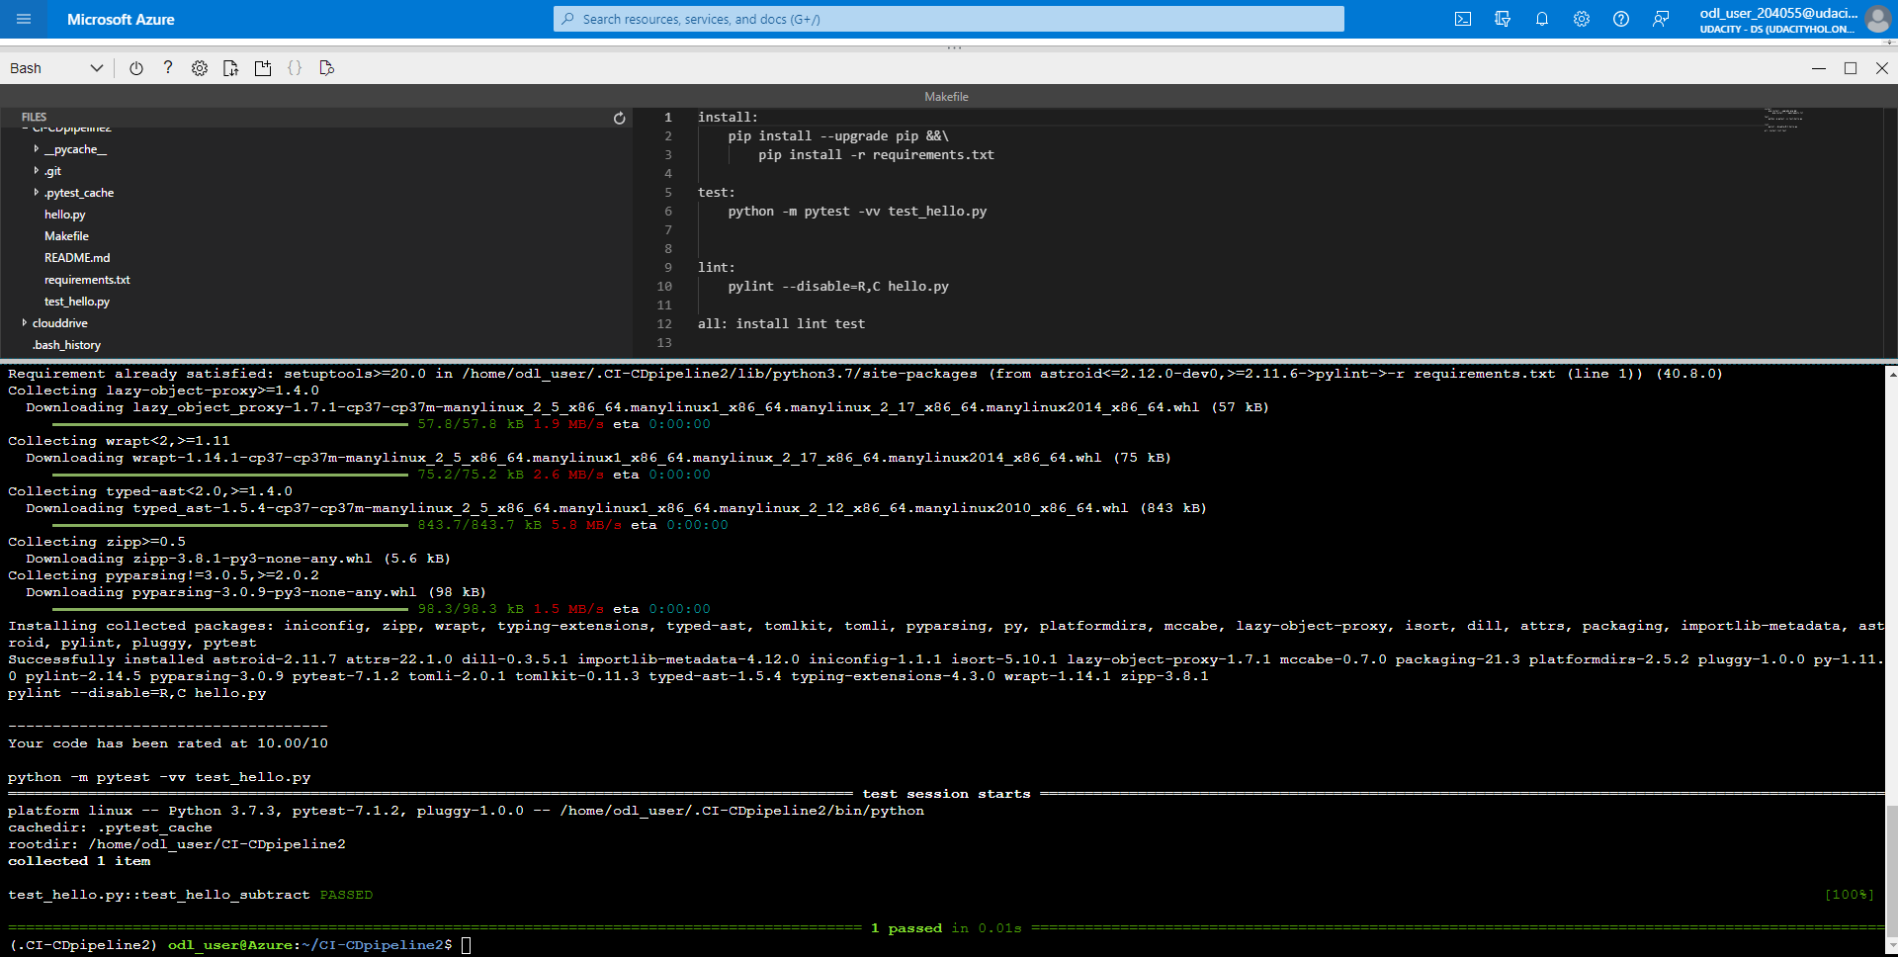Expand the .git folder
This screenshot has height=957, width=1898.
(x=52, y=170)
